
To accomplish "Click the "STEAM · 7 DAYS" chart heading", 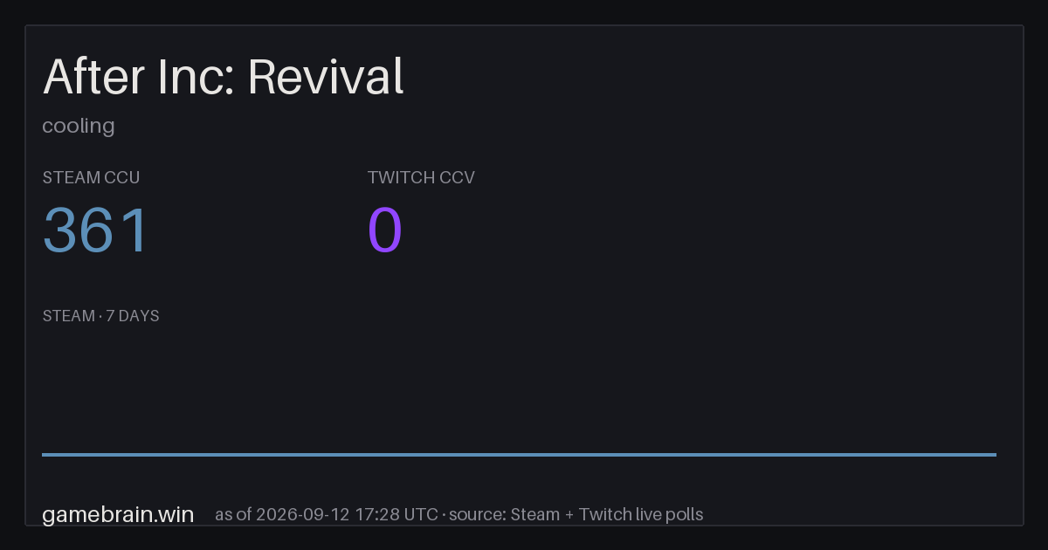I will 100,316.
